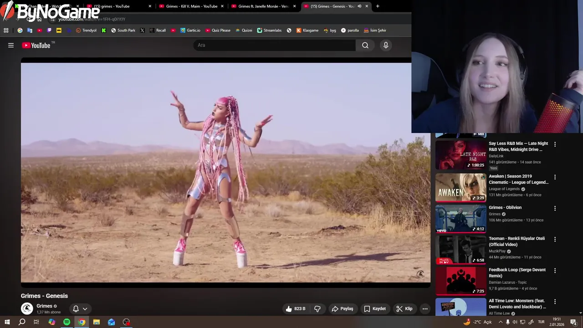583x328 pixels.
Task: Open Recall bookmark
Action: pyautogui.click(x=158, y=31)
